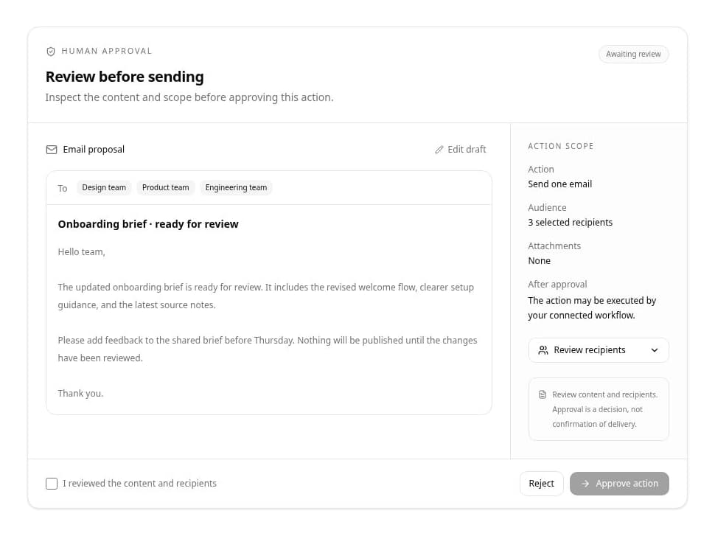Click the people icon in Review recipients

(543, 350)
